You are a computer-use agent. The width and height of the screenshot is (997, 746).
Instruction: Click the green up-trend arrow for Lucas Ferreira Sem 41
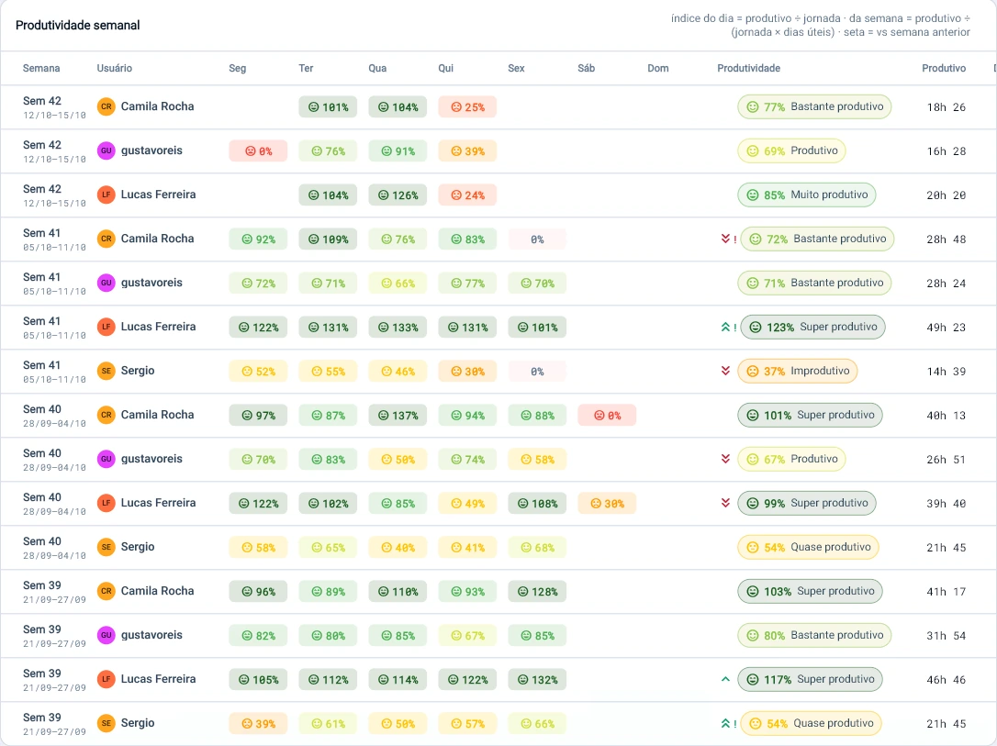click(x=725, y=328)
